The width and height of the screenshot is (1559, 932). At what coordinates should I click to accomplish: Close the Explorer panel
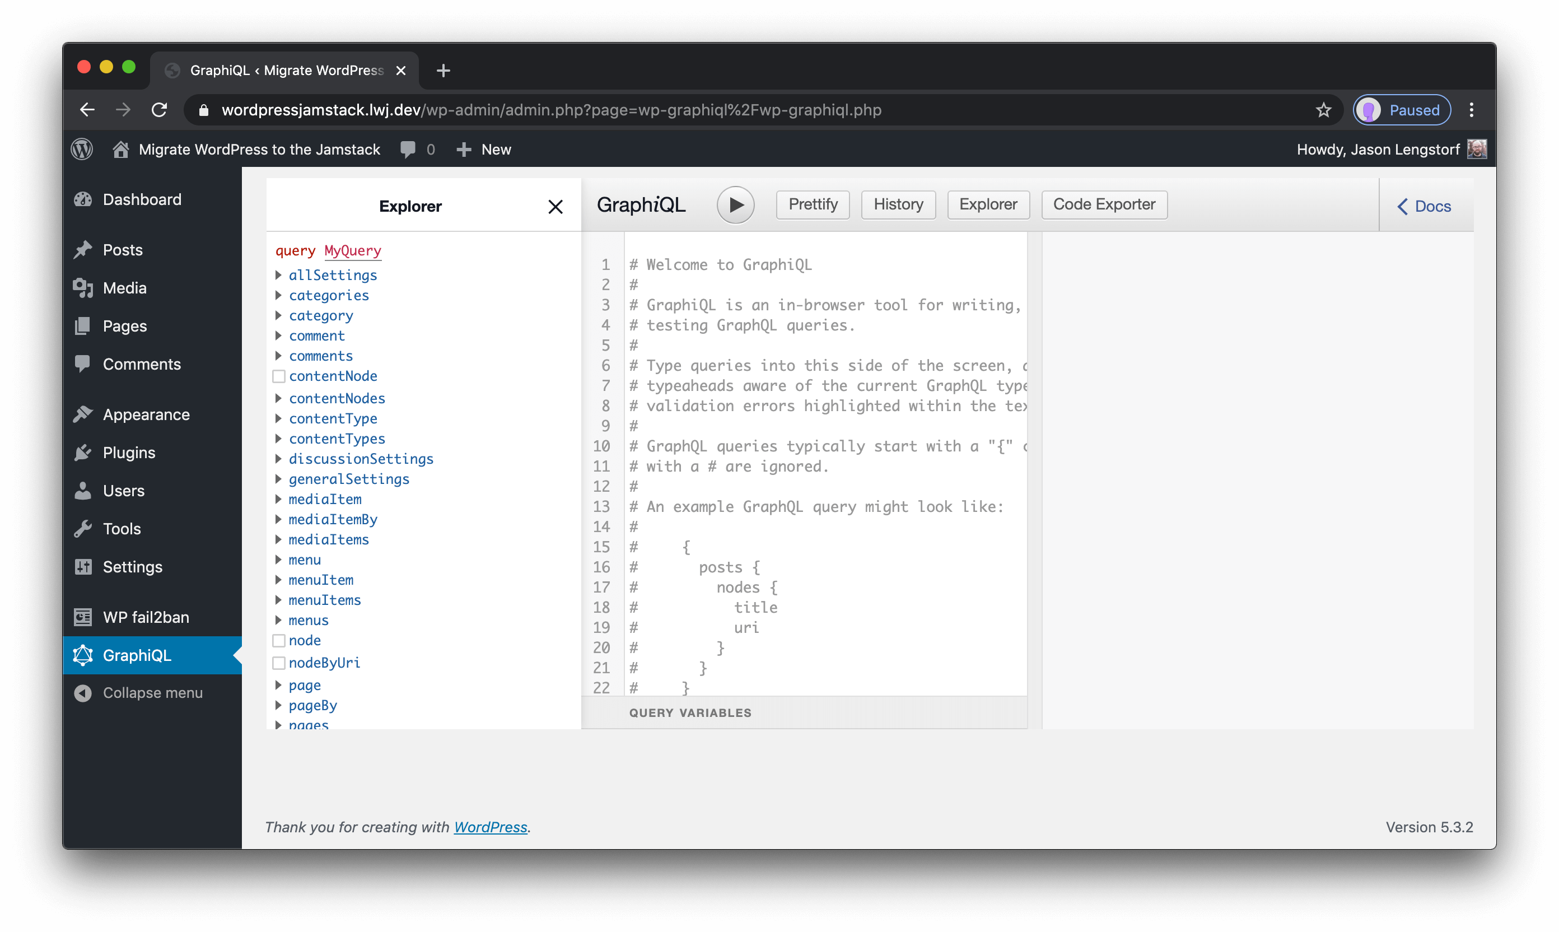[554, 206]
